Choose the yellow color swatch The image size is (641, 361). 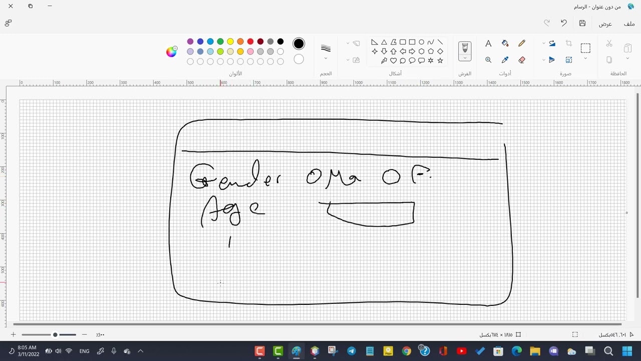tap(230, 42)
